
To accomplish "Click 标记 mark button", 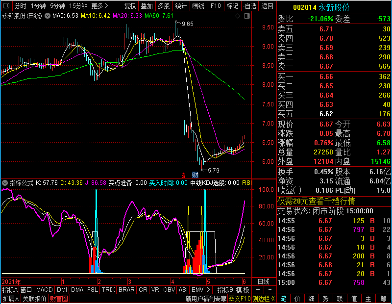I will point(232,6).
